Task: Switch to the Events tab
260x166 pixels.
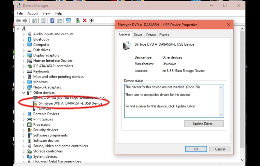Action: [164, 35]
